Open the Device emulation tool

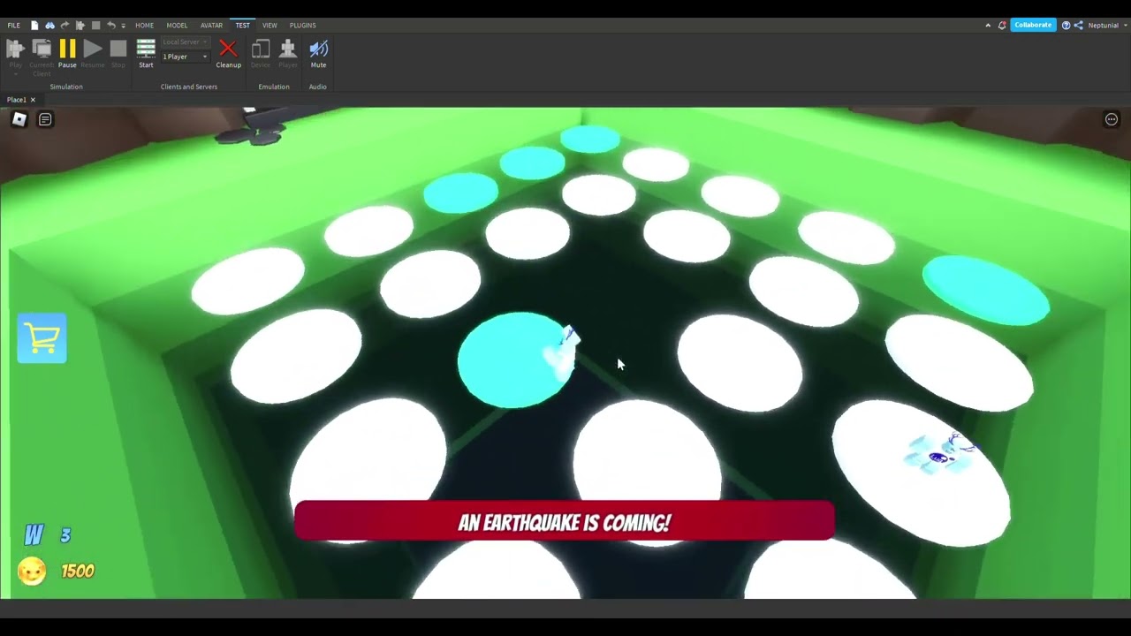(x=261, y=53)
